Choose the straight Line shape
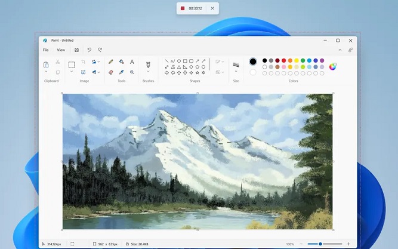 tap(166, 61)
